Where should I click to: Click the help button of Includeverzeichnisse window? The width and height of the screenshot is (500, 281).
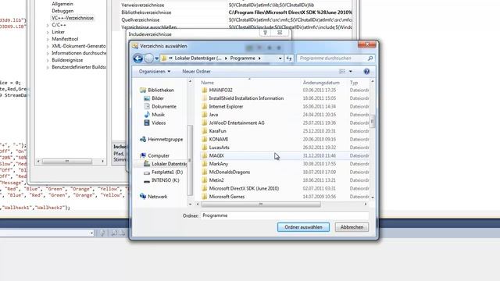[265, 33]
